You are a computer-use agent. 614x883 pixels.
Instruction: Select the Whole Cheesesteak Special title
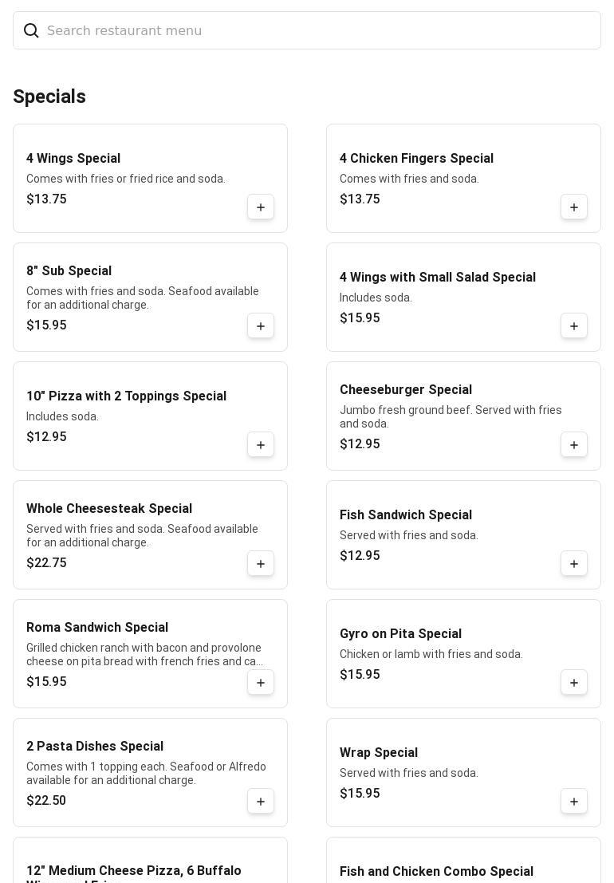click(x=109, y=509)
